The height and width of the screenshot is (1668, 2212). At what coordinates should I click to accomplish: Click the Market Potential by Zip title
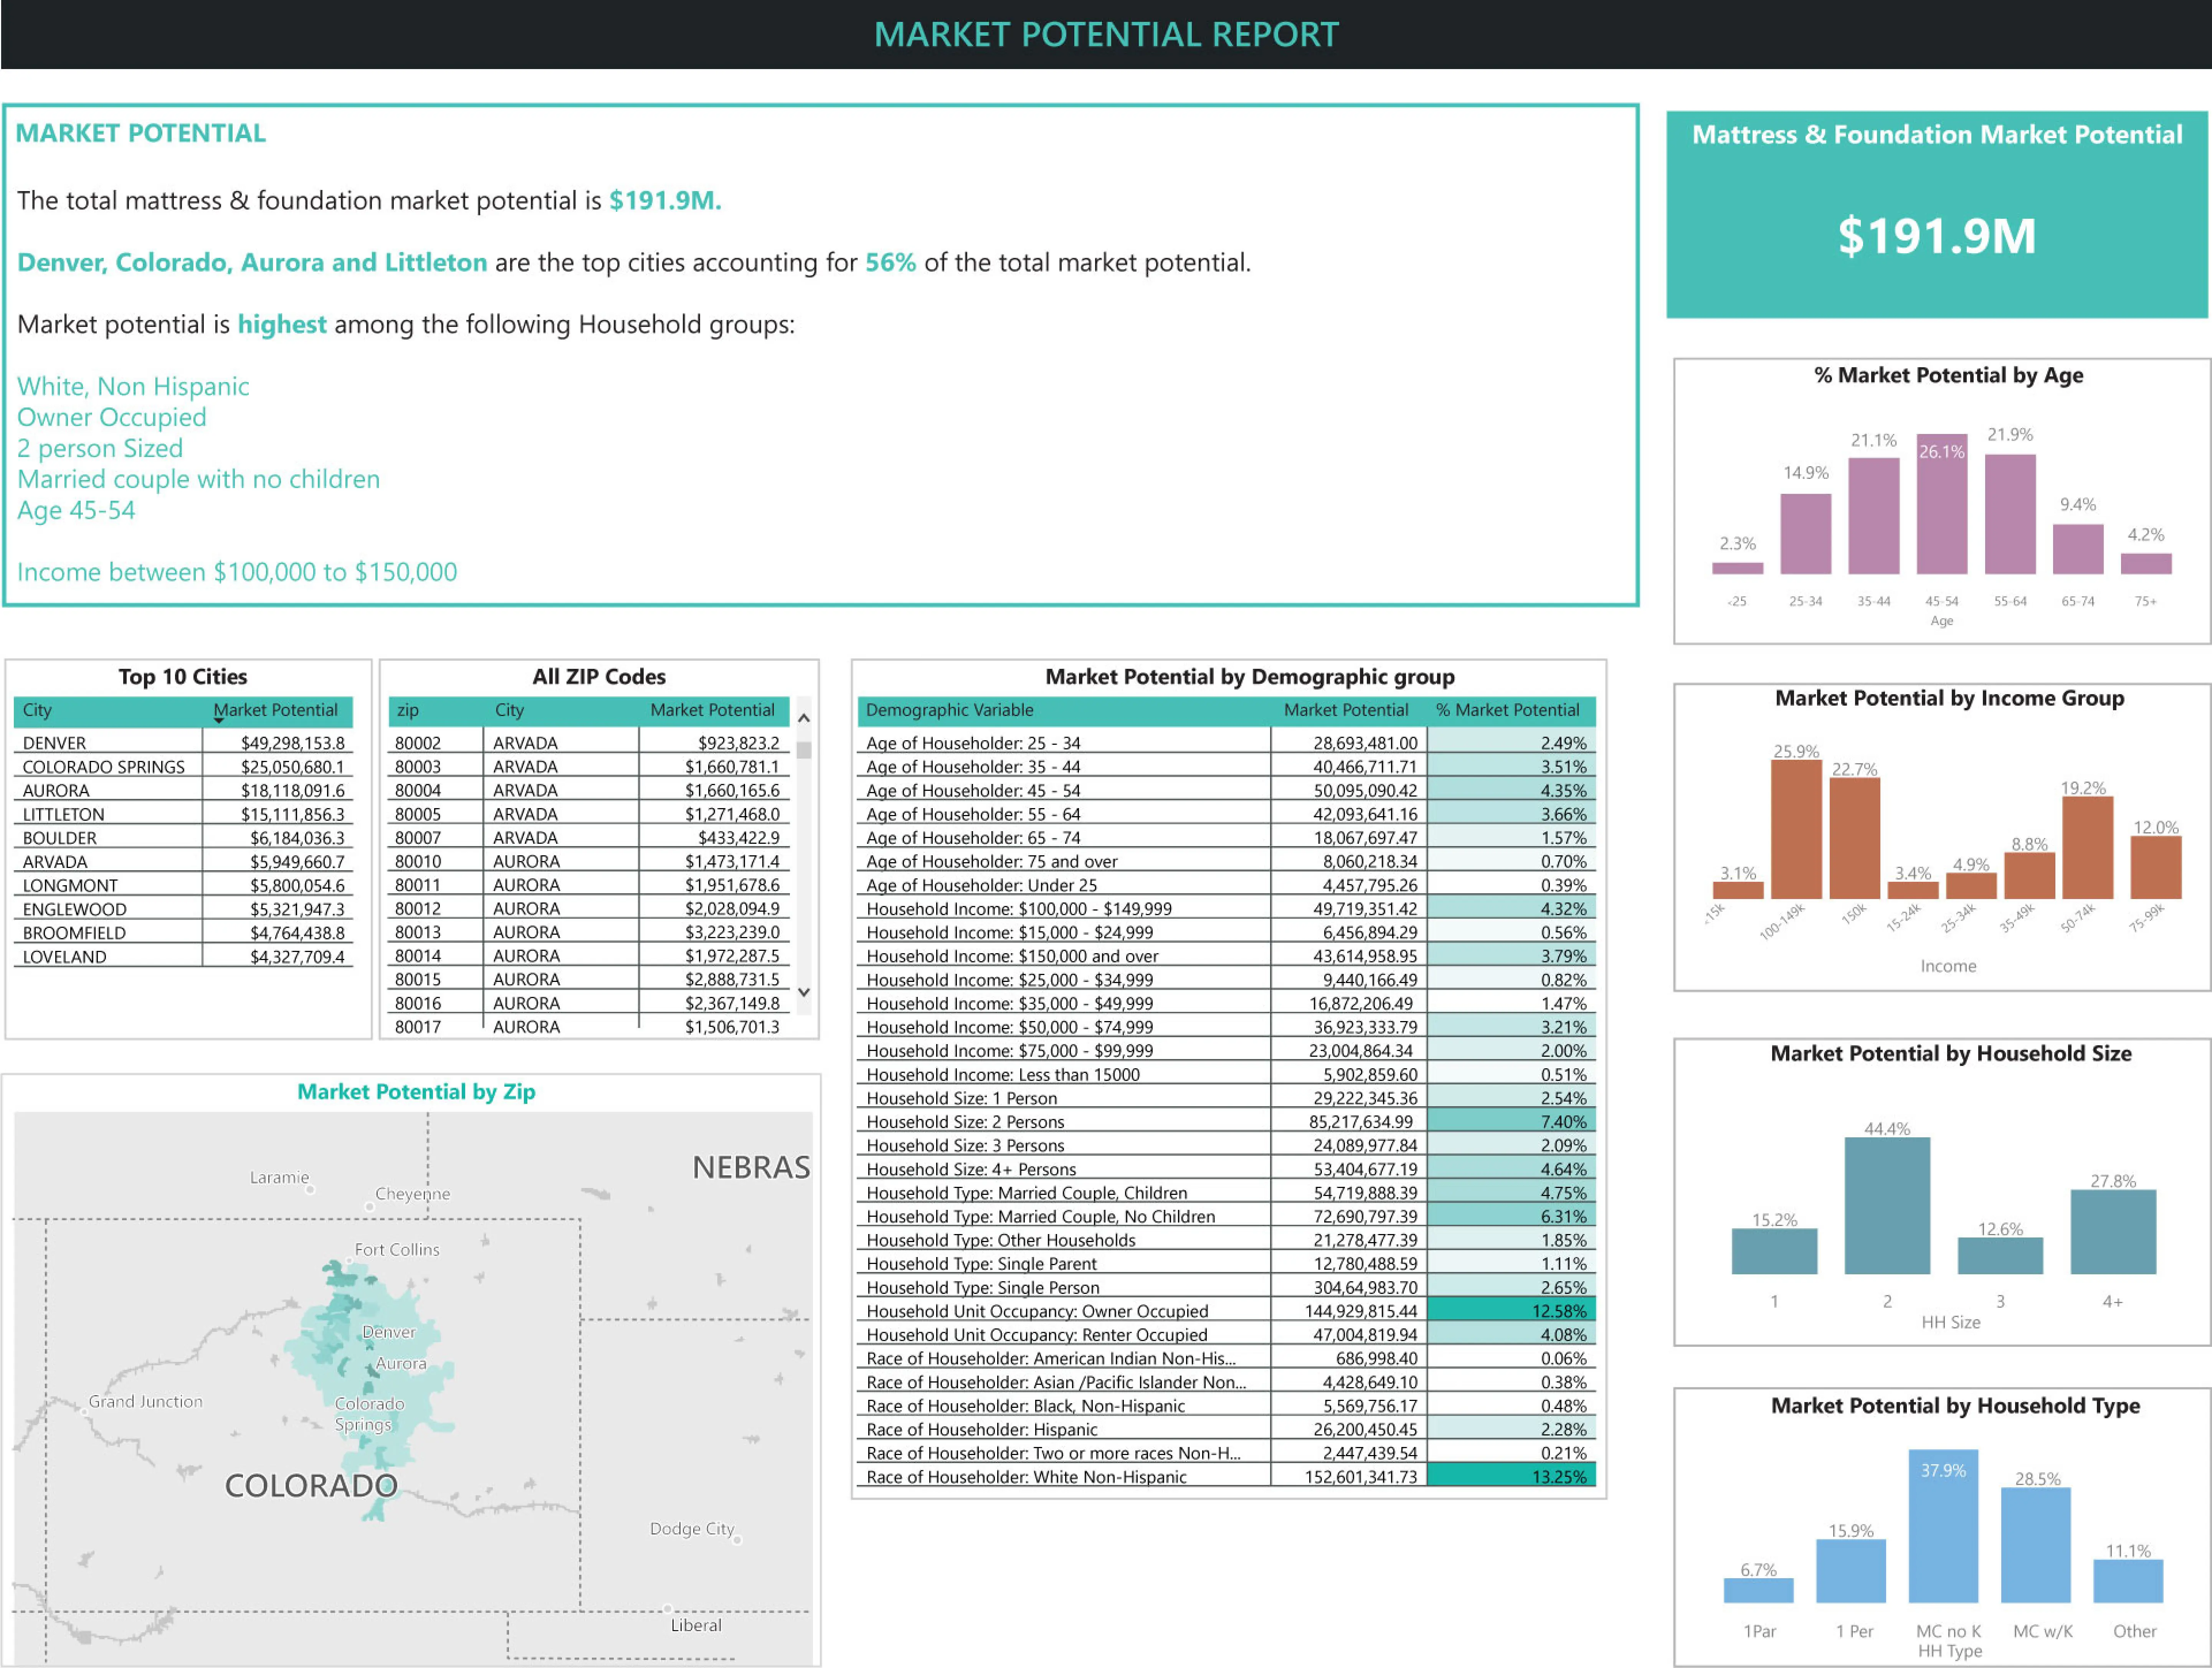coord(416,1092)
